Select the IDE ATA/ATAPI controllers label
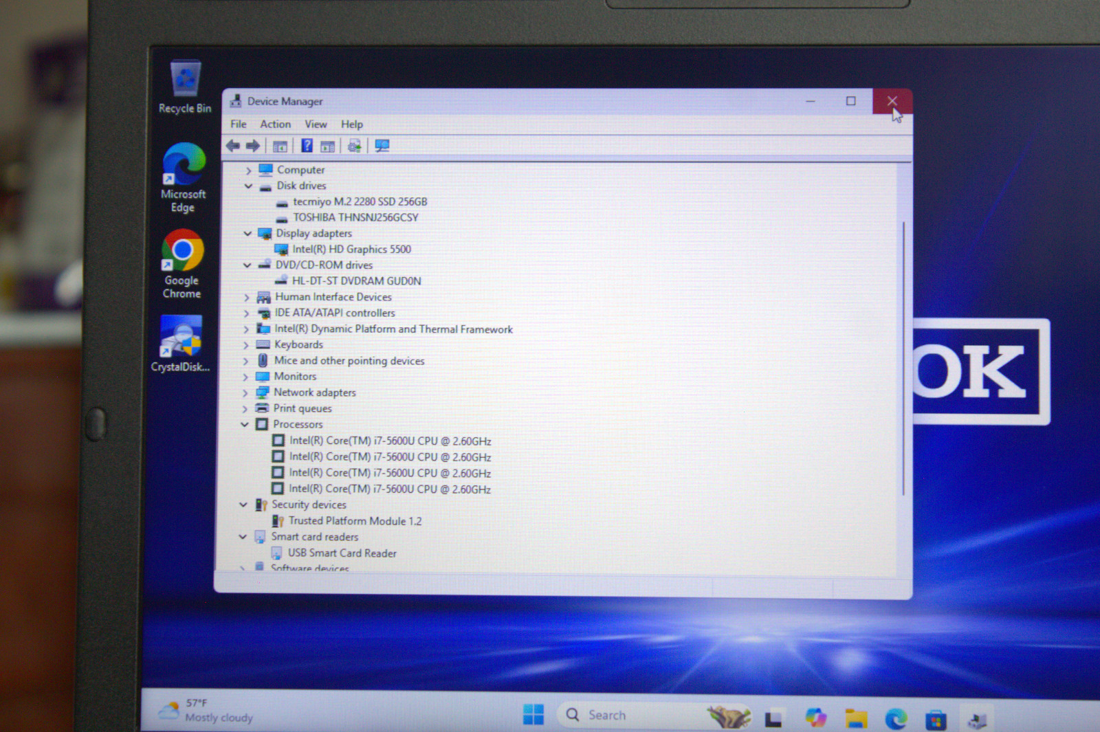1100x732 pixels. click(335, 313)
